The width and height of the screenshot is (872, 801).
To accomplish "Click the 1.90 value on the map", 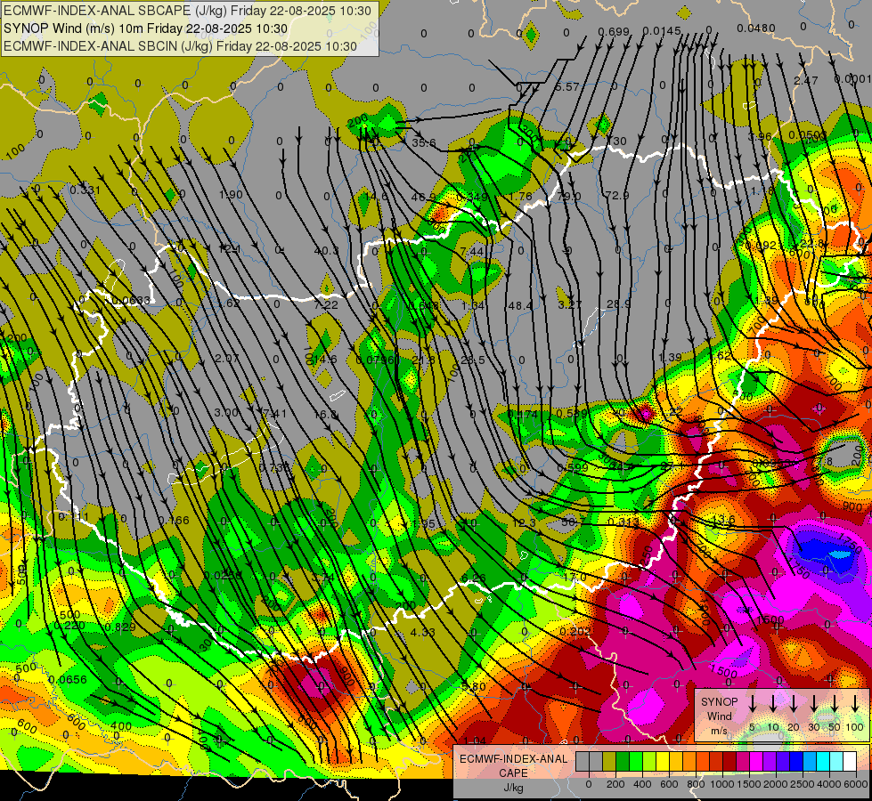I will tap(231, 195).
